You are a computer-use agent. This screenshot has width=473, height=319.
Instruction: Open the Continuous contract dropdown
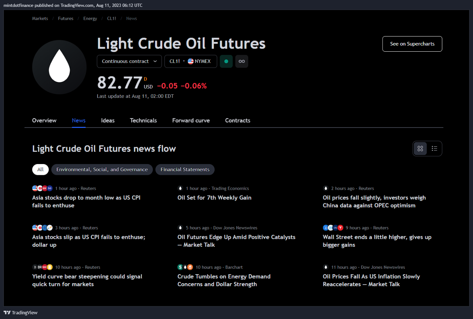129,61
